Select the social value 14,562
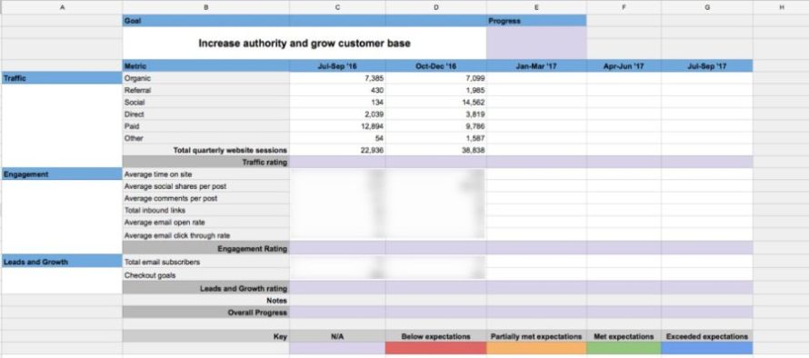Image resolution: width=809 pixels, height=358 pixels. pos(436,102)
